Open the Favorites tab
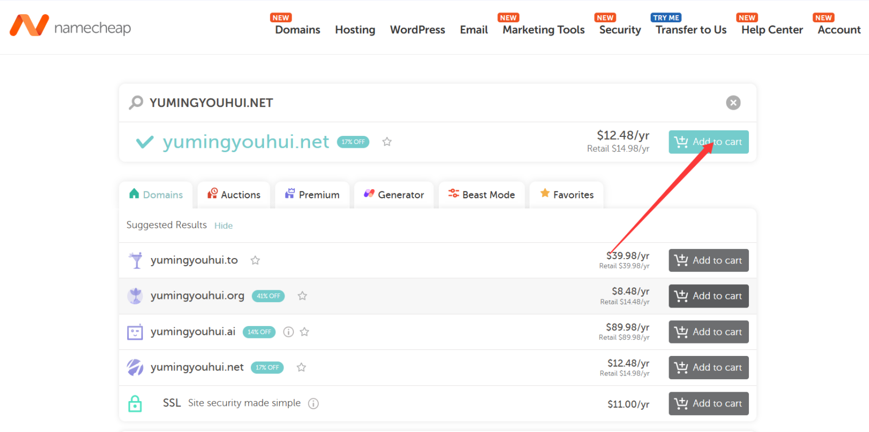 566,195
